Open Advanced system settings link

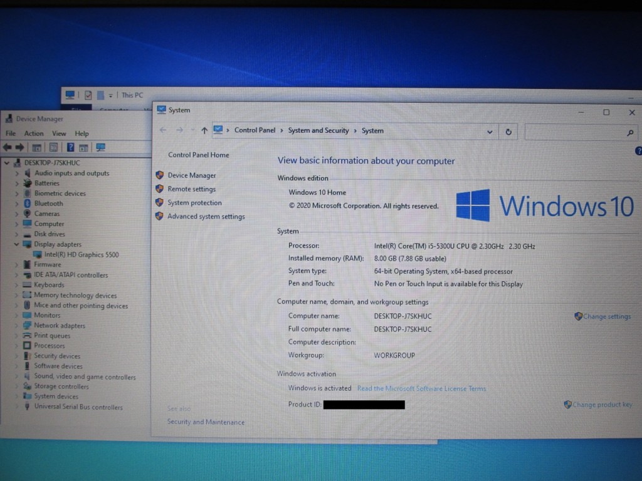tap(206, 216)
